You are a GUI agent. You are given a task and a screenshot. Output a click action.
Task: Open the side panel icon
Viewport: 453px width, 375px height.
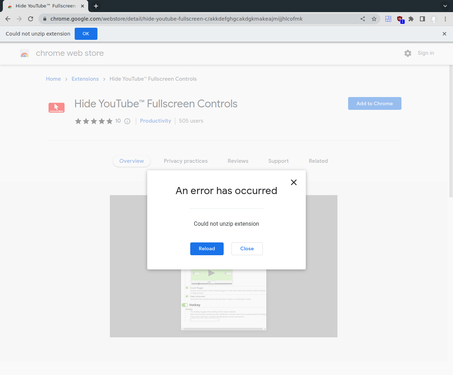(422, 19)
